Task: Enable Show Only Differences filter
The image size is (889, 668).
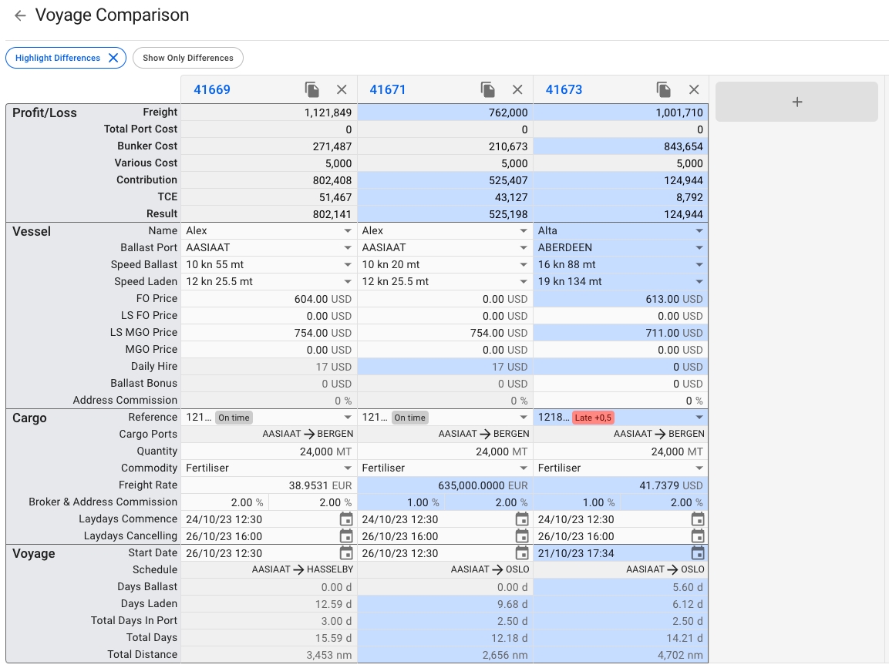Action: coord(187,58)
